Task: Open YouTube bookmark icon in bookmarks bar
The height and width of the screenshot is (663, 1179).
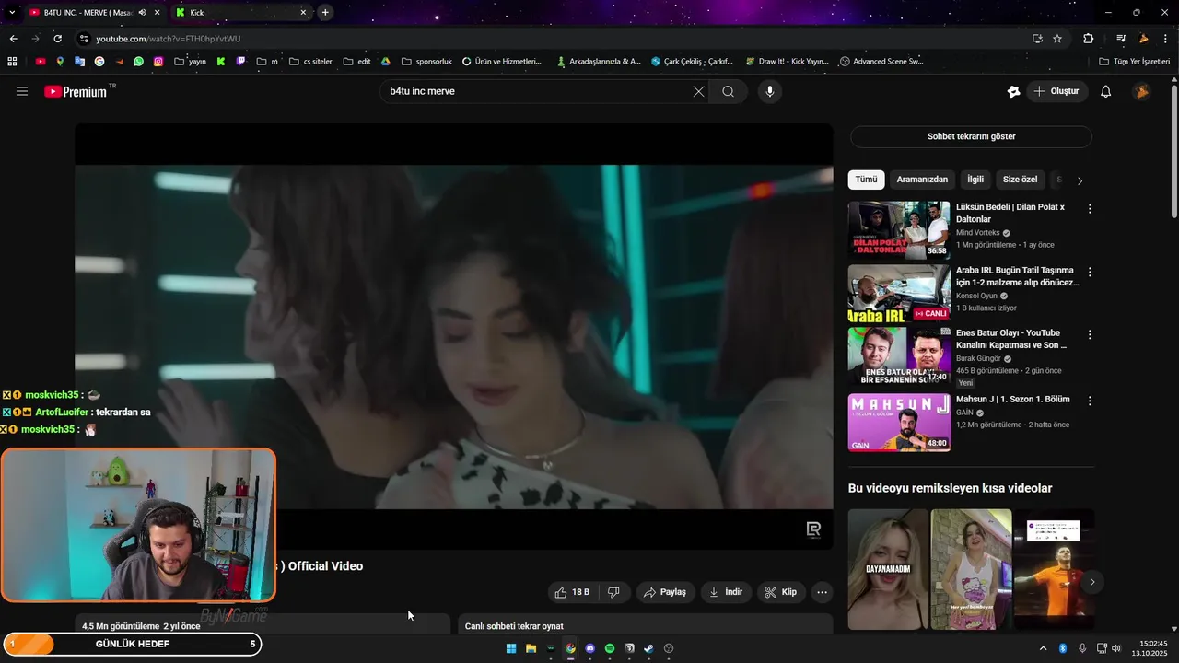Action: click(x=41, y=62)
